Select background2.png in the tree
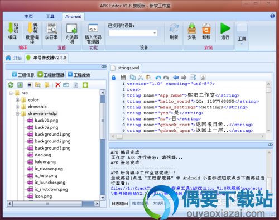 point(52,141)
